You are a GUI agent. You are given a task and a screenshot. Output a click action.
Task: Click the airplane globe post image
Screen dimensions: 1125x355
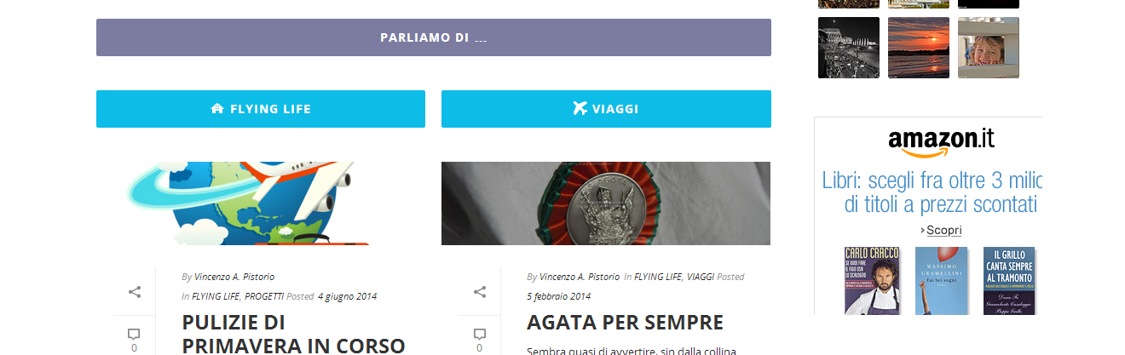click(261, 203)
